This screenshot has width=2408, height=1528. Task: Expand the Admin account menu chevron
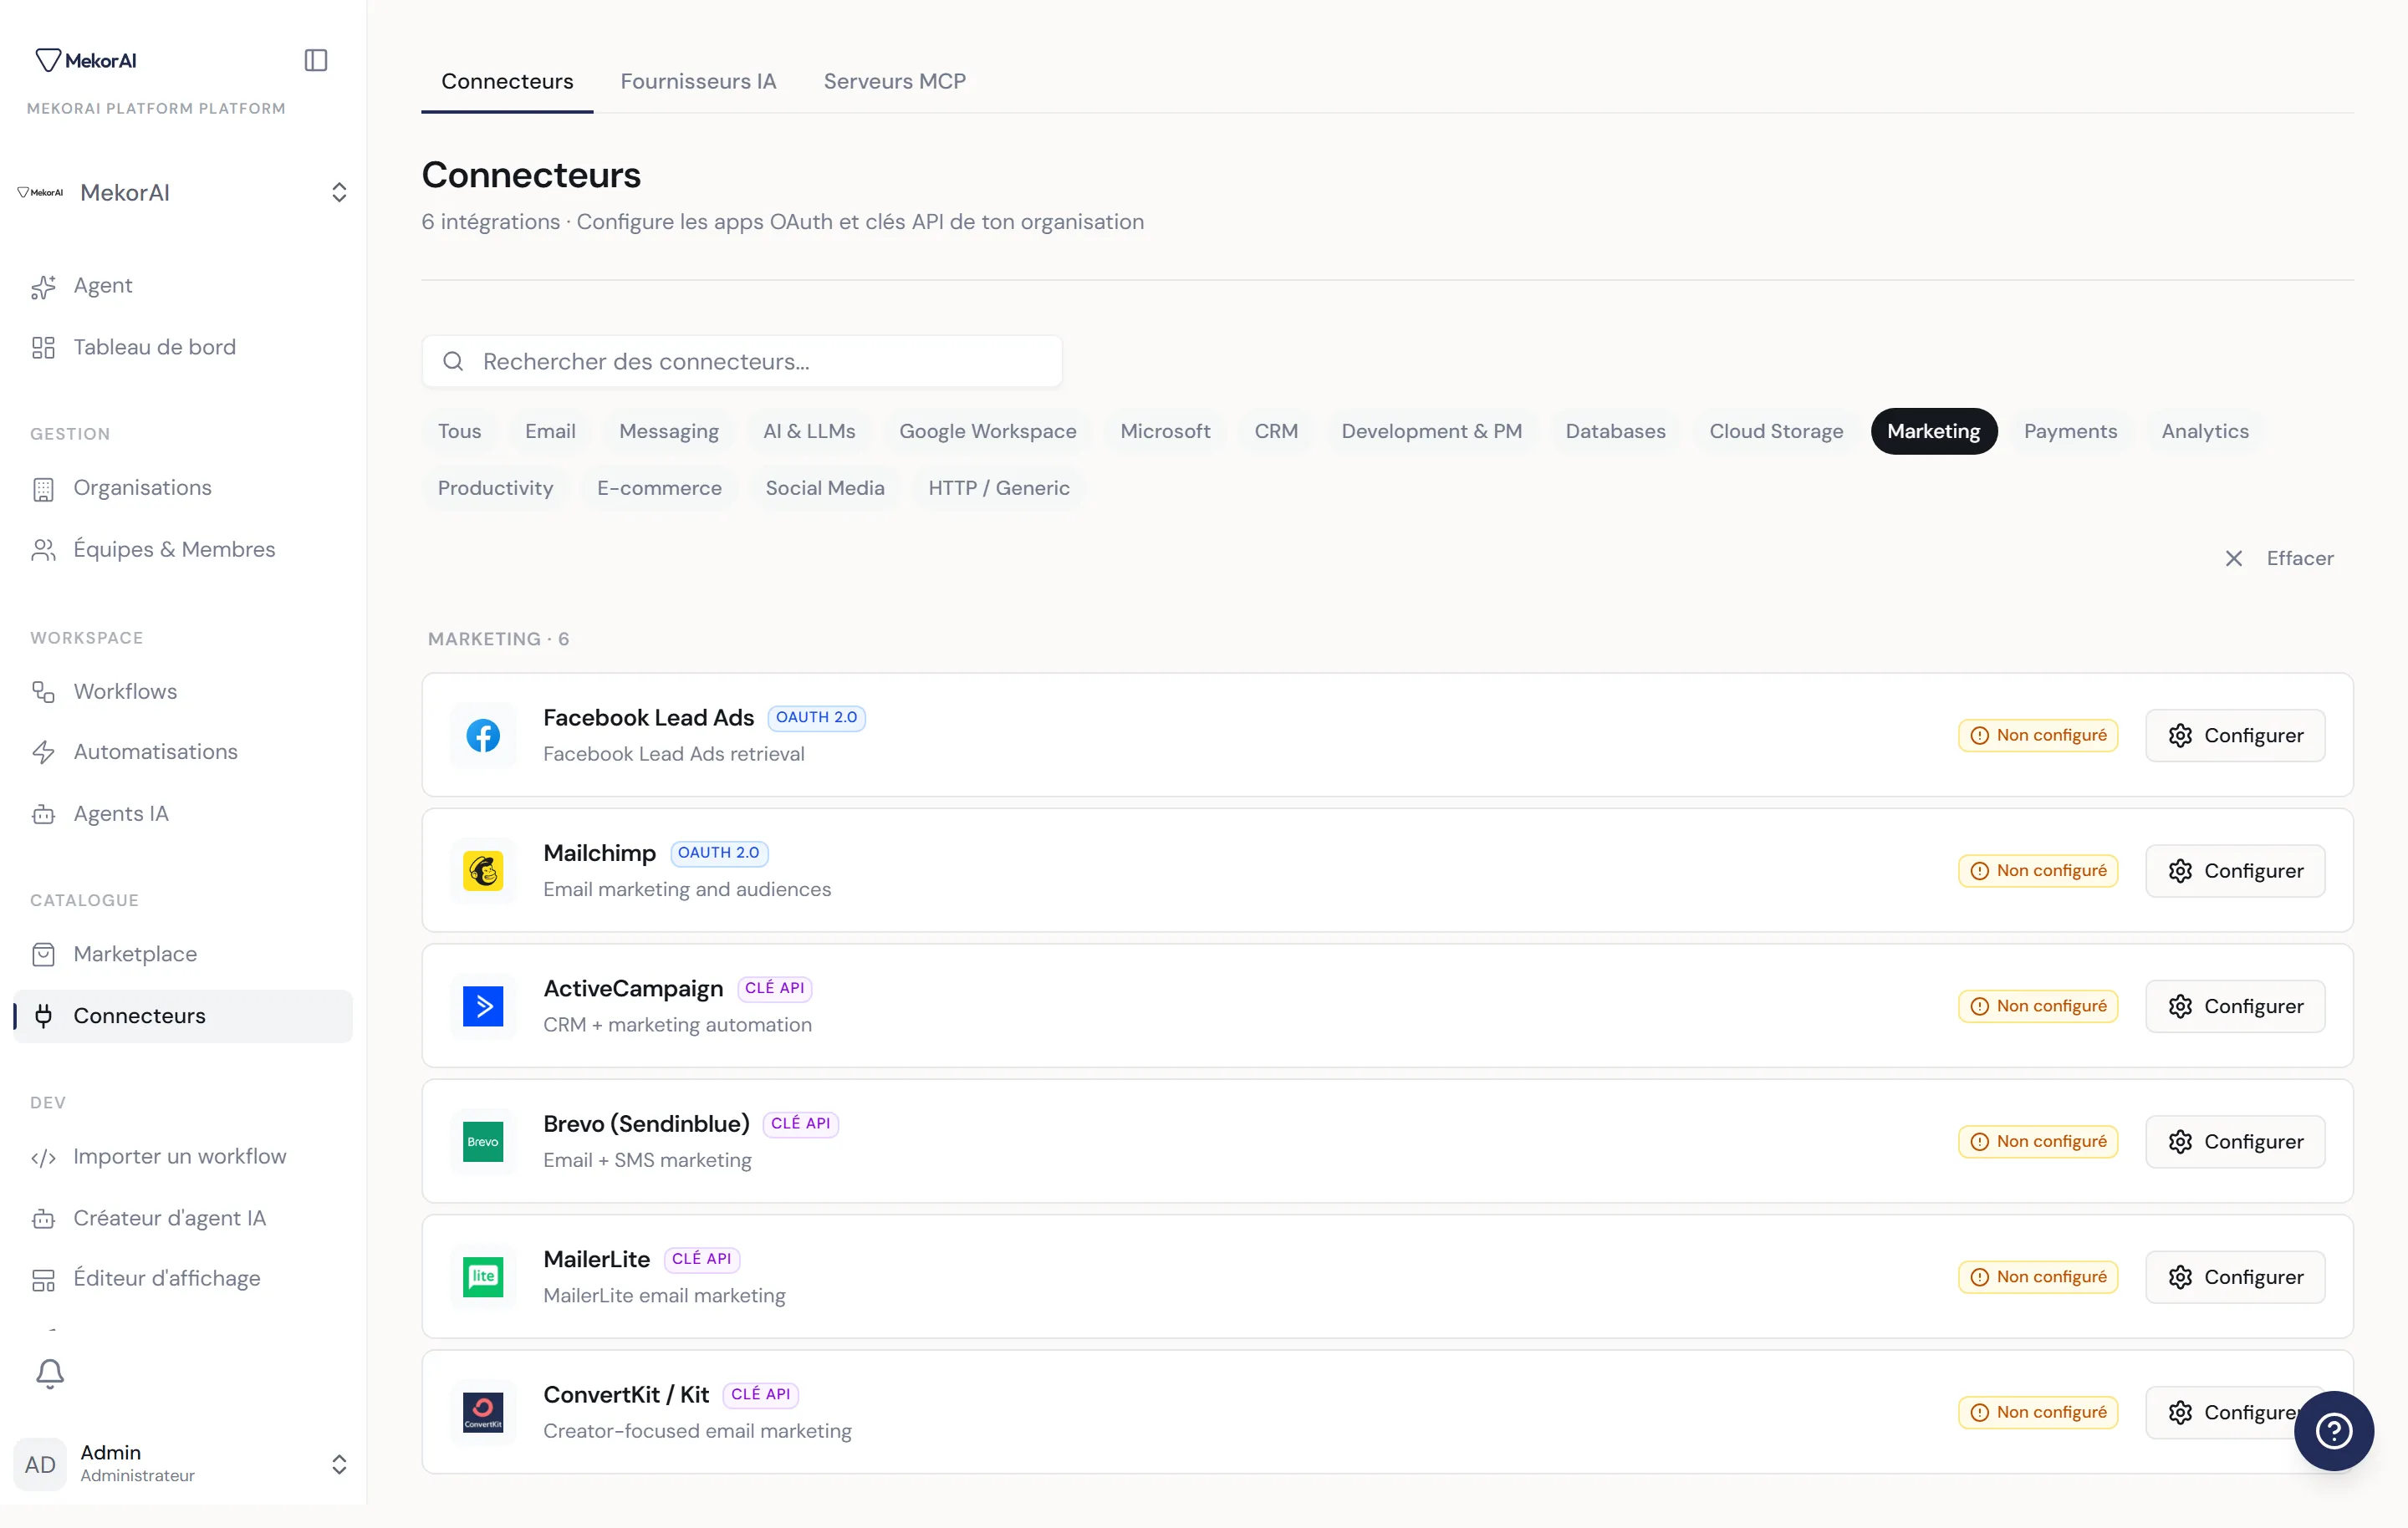339,1464
